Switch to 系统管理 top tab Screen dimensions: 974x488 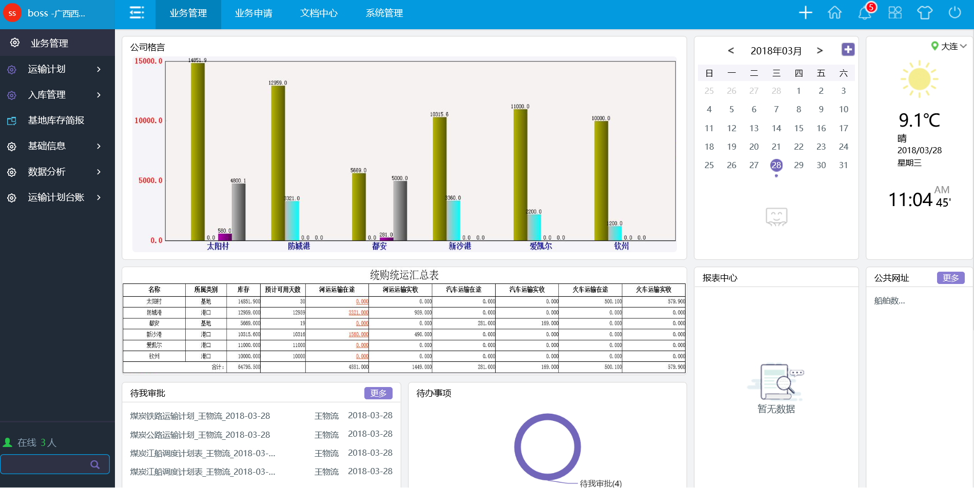pyautogui.click(x=384, y=13)
